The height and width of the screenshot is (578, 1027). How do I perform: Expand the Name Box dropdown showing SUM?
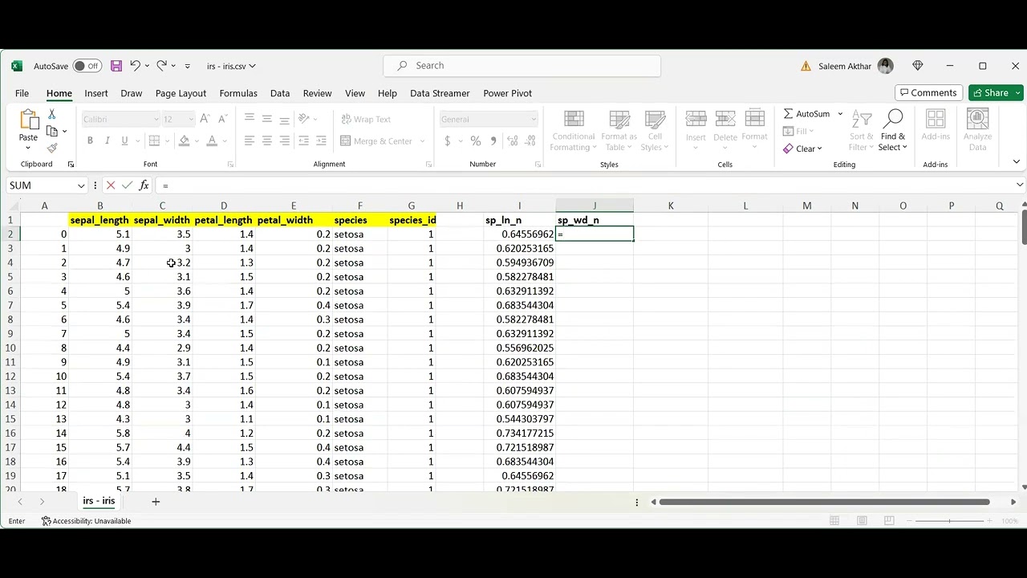coord(81,185)
